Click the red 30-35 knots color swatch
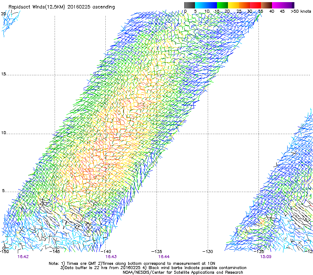Viewport: 313px width, 275px height. pos(255,5)
